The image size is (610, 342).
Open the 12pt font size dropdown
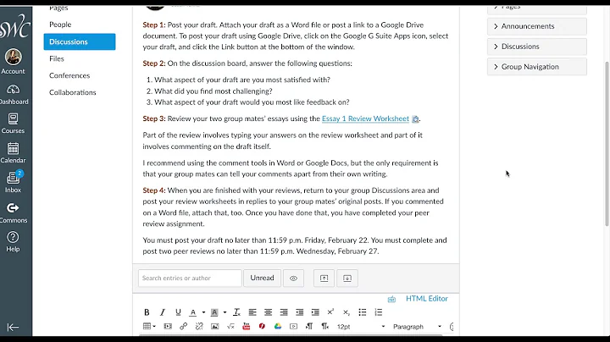pyautogui.click(x=361, y=327)
